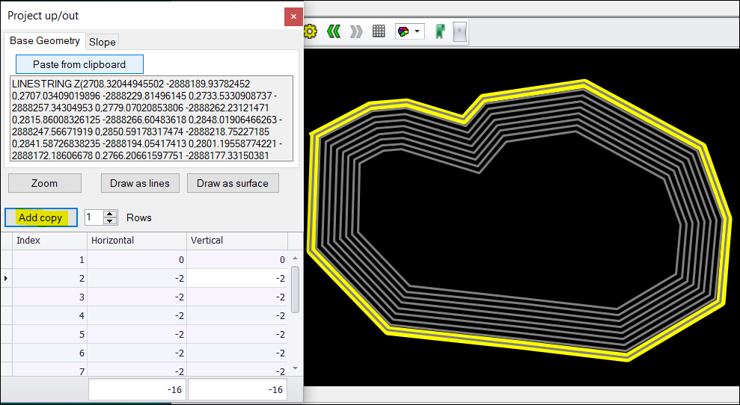Toggle the grid display icon
Viewport: 740px width, 405px height.
tap(379, 31)
